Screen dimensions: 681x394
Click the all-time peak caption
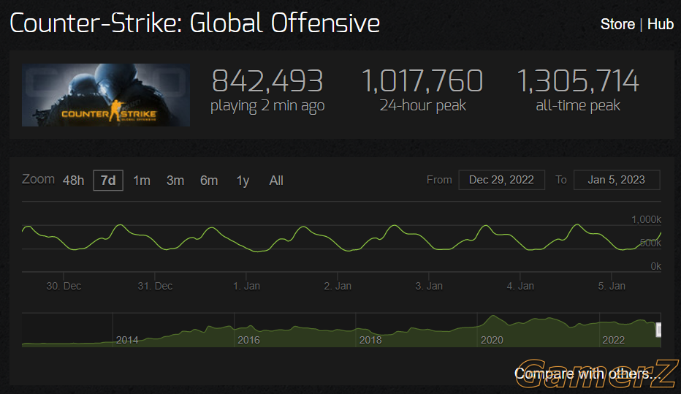[x=578, y=105]
